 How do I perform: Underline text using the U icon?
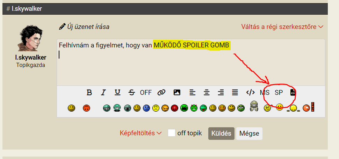[117, 92]
